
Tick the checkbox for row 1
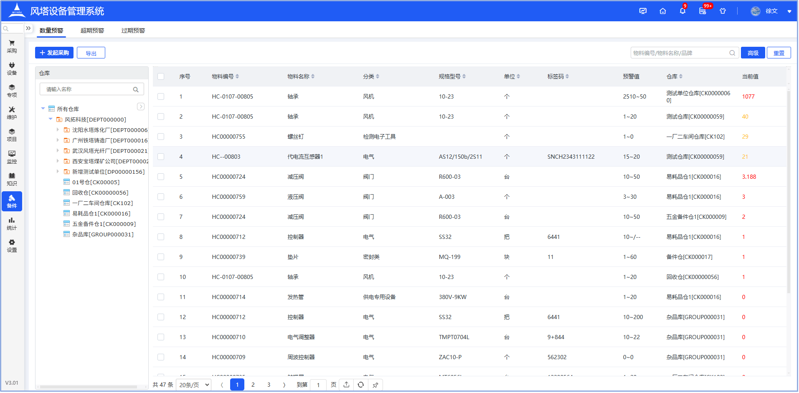pyautogui.click(x=161, y=96)
